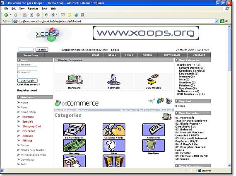Open the Affiliate menu link
Screen dimensions: 236x176
27,141
